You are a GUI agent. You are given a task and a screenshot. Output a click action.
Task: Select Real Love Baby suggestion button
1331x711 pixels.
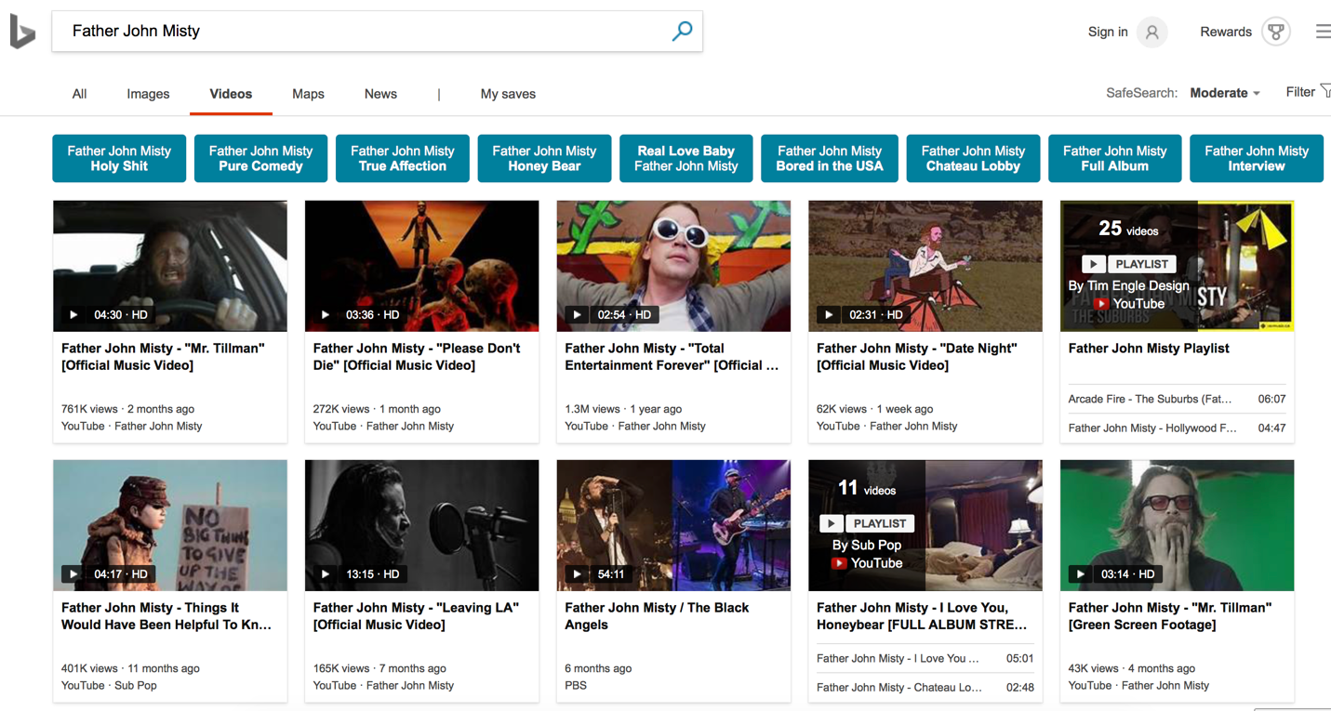(x=685, y=158)
